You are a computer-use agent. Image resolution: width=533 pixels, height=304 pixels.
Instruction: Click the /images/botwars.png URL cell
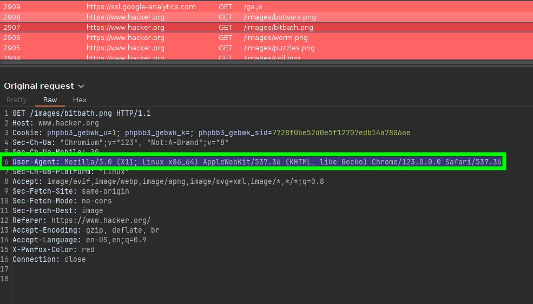[280, 17]
